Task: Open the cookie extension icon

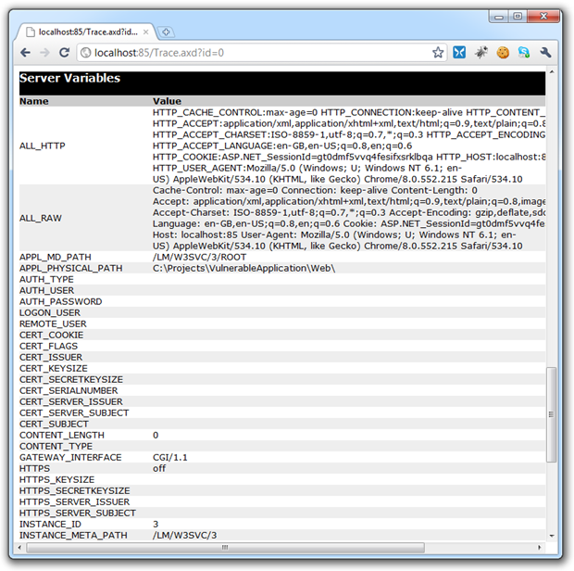Action: tap(503, 53)
